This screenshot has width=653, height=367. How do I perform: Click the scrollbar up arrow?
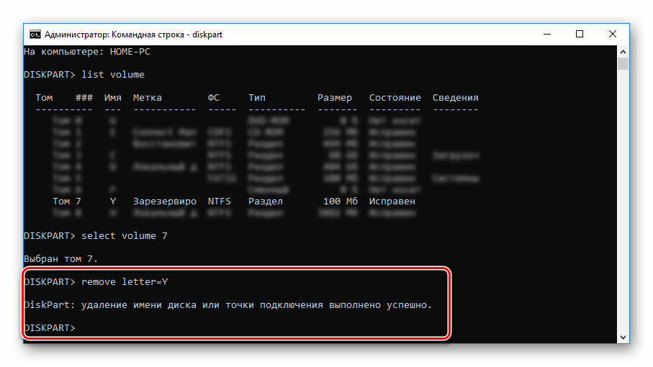click(623, 52)
